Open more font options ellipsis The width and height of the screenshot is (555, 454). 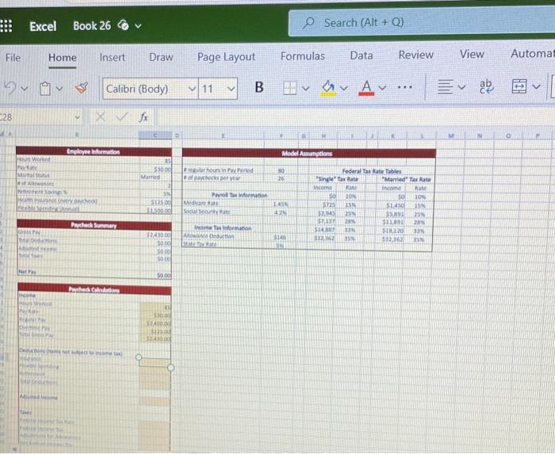pos(404,86)
